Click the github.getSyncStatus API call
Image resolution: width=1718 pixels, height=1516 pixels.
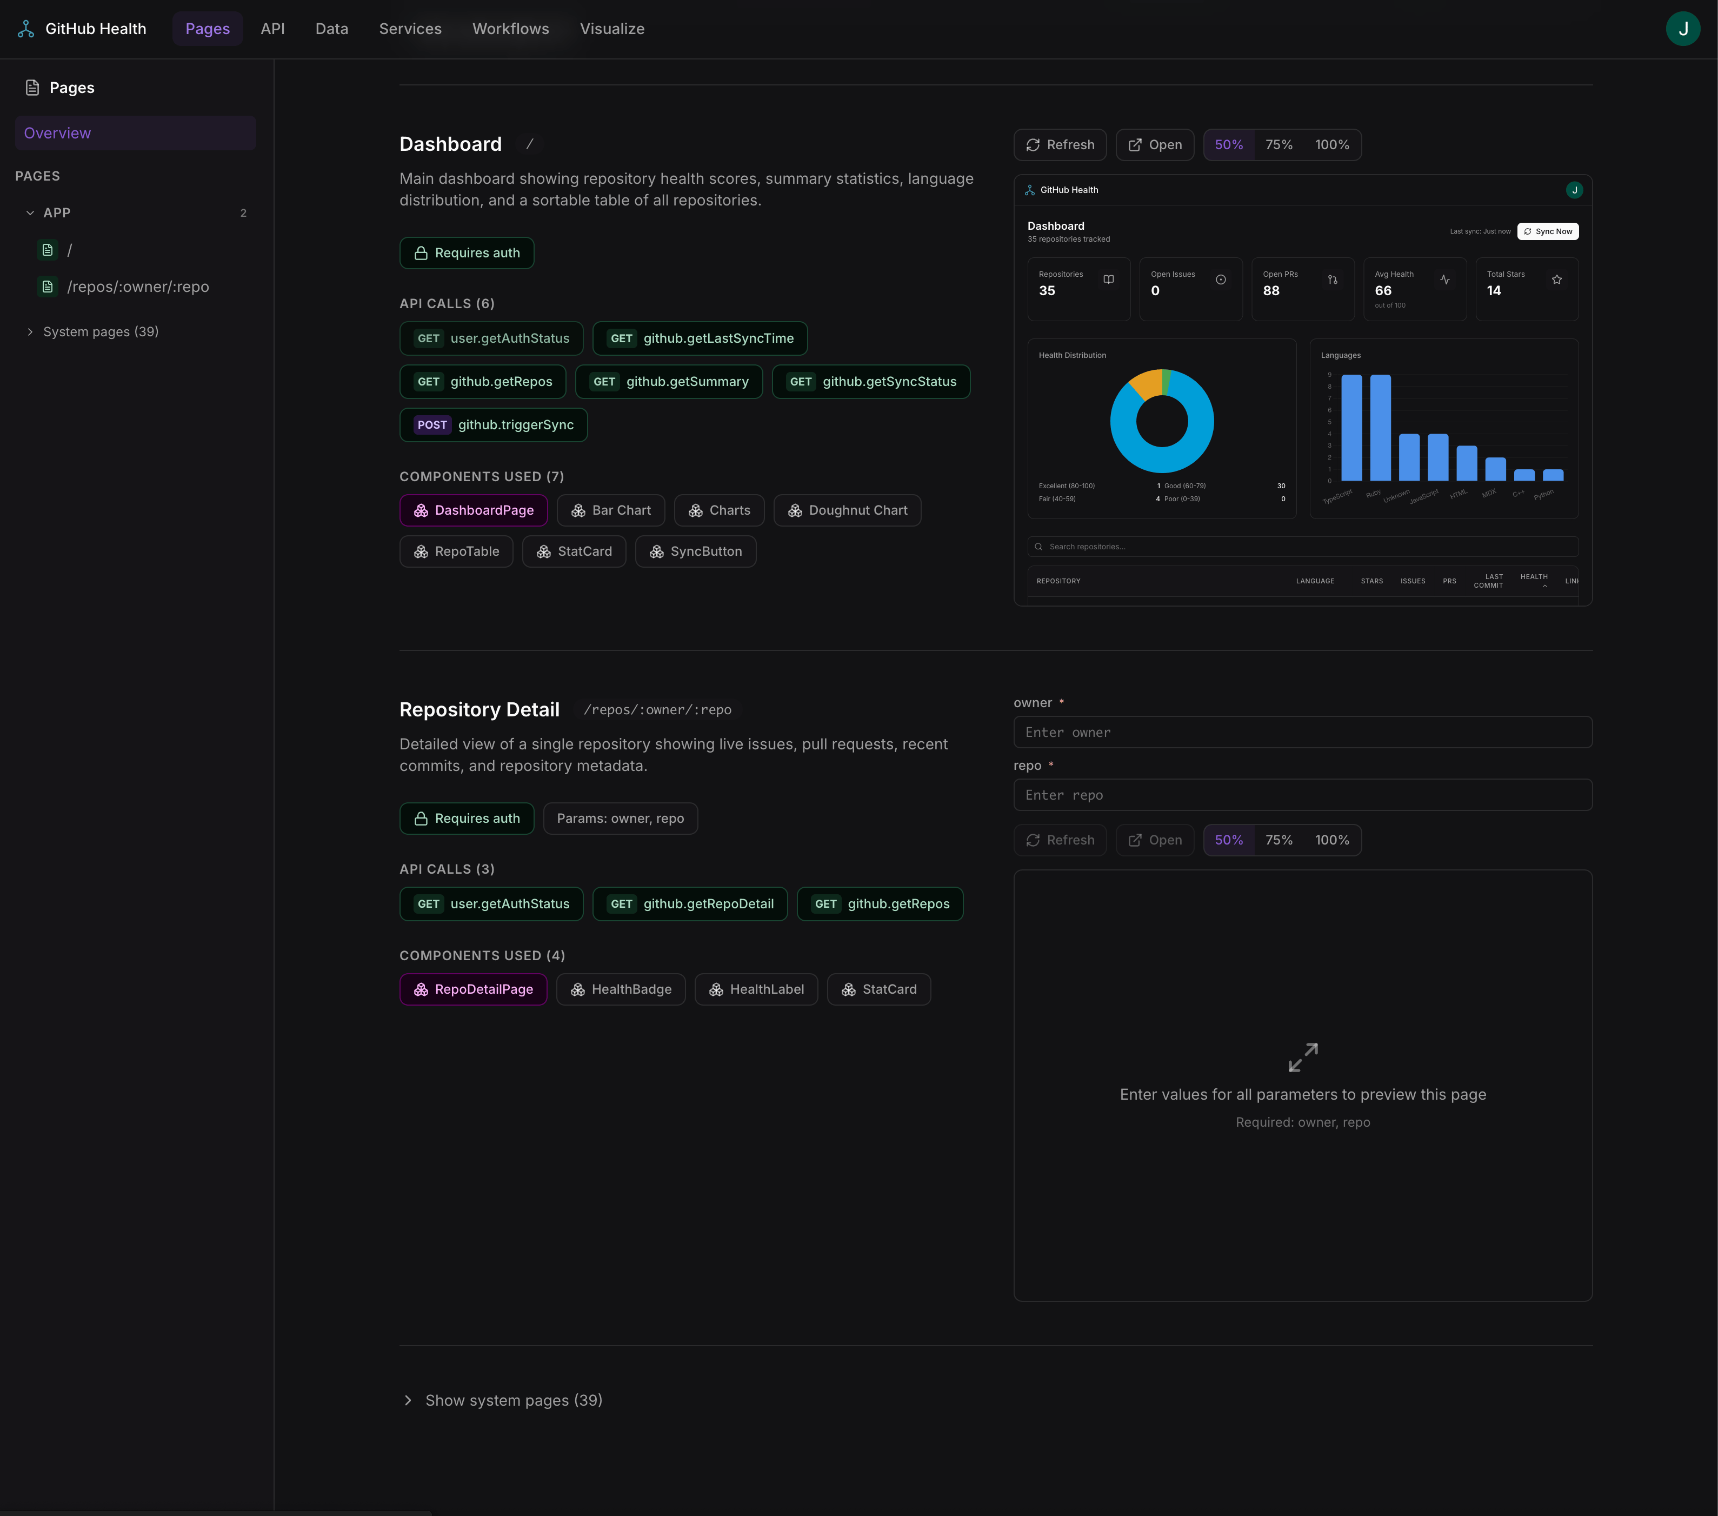click(871, 382)
